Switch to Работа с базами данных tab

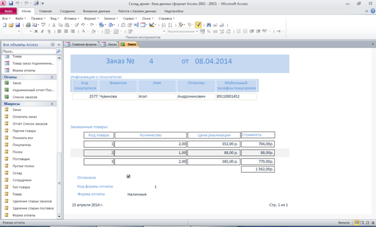(137, 11)
